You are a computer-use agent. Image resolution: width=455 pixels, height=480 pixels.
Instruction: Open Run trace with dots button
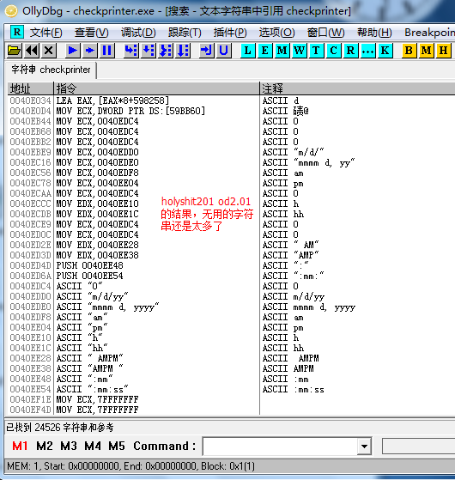point(367,50)
